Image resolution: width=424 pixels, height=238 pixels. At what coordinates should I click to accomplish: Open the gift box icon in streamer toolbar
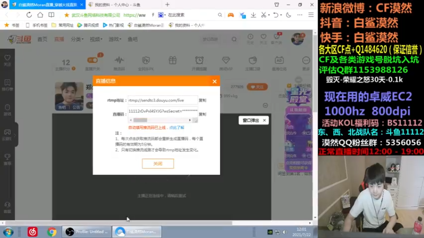click(173, 60)
